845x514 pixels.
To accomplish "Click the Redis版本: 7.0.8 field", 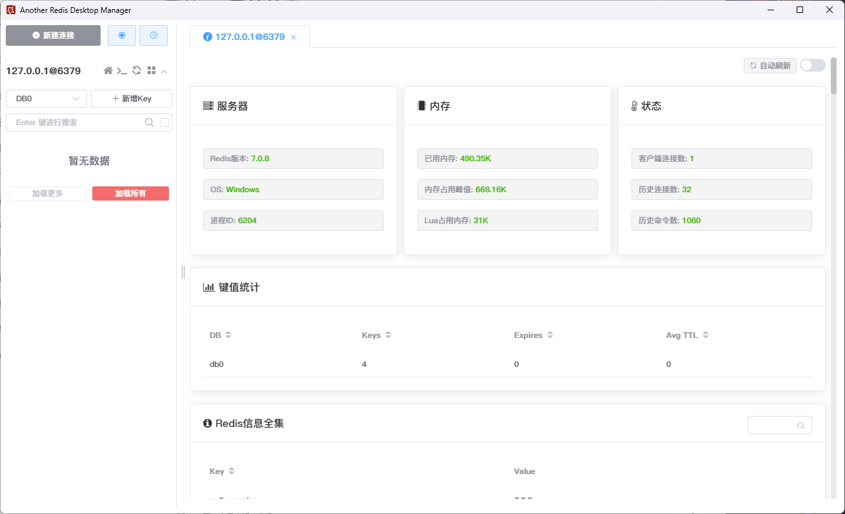I will coord(293,159).
